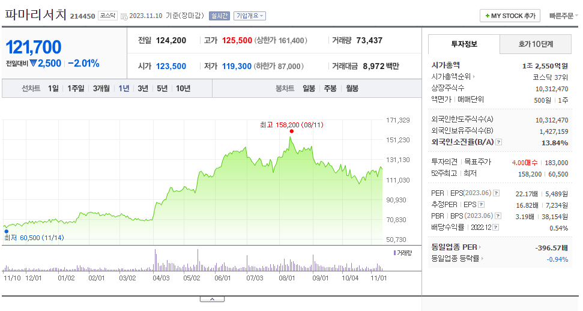Click the opening price 123,500
This screenshot has width=583, height=311.
[x=171, y=66]
